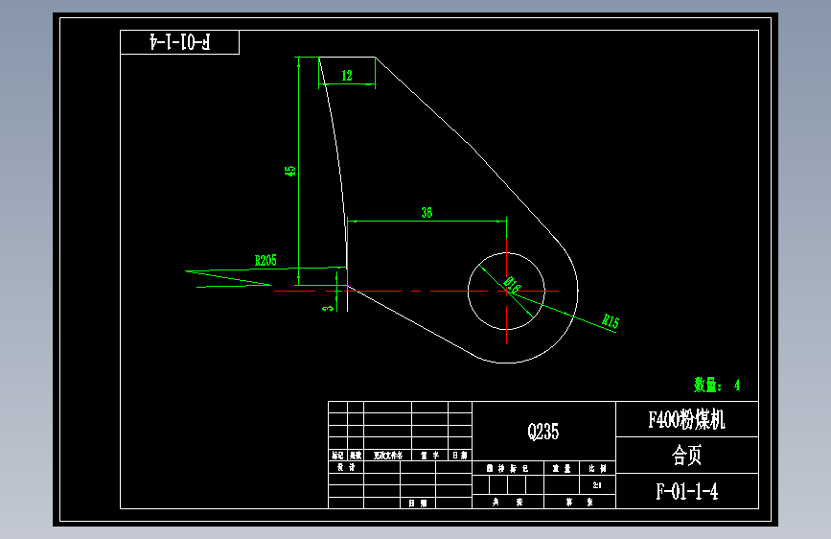
Task: Click the 设计 cell in title block
Action: coord(346,467)
